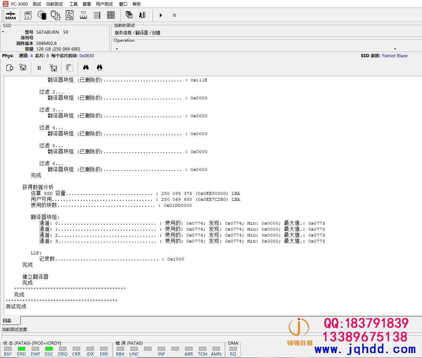This screenshot has width=422, height=358.
Task: Click the 测试完成 log line
Action: (x=16, y=306)
